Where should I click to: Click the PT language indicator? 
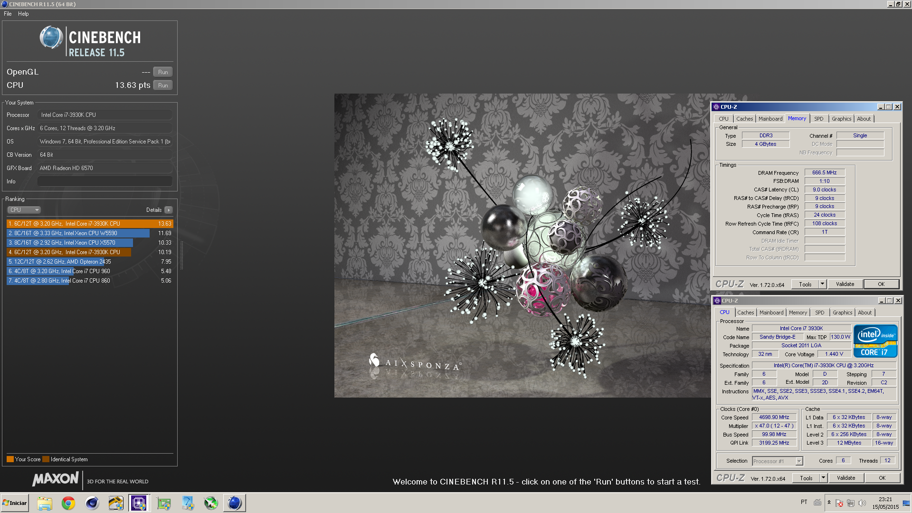click(804, 502)
